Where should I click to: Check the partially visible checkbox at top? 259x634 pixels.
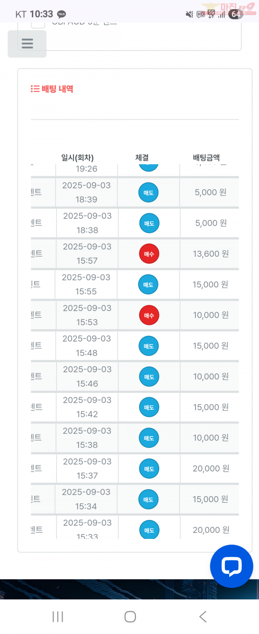click(x=38, y=24)
